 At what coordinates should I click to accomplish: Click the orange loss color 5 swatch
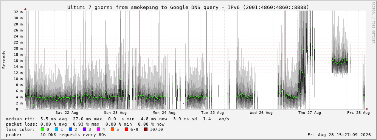tap(112, 129)
